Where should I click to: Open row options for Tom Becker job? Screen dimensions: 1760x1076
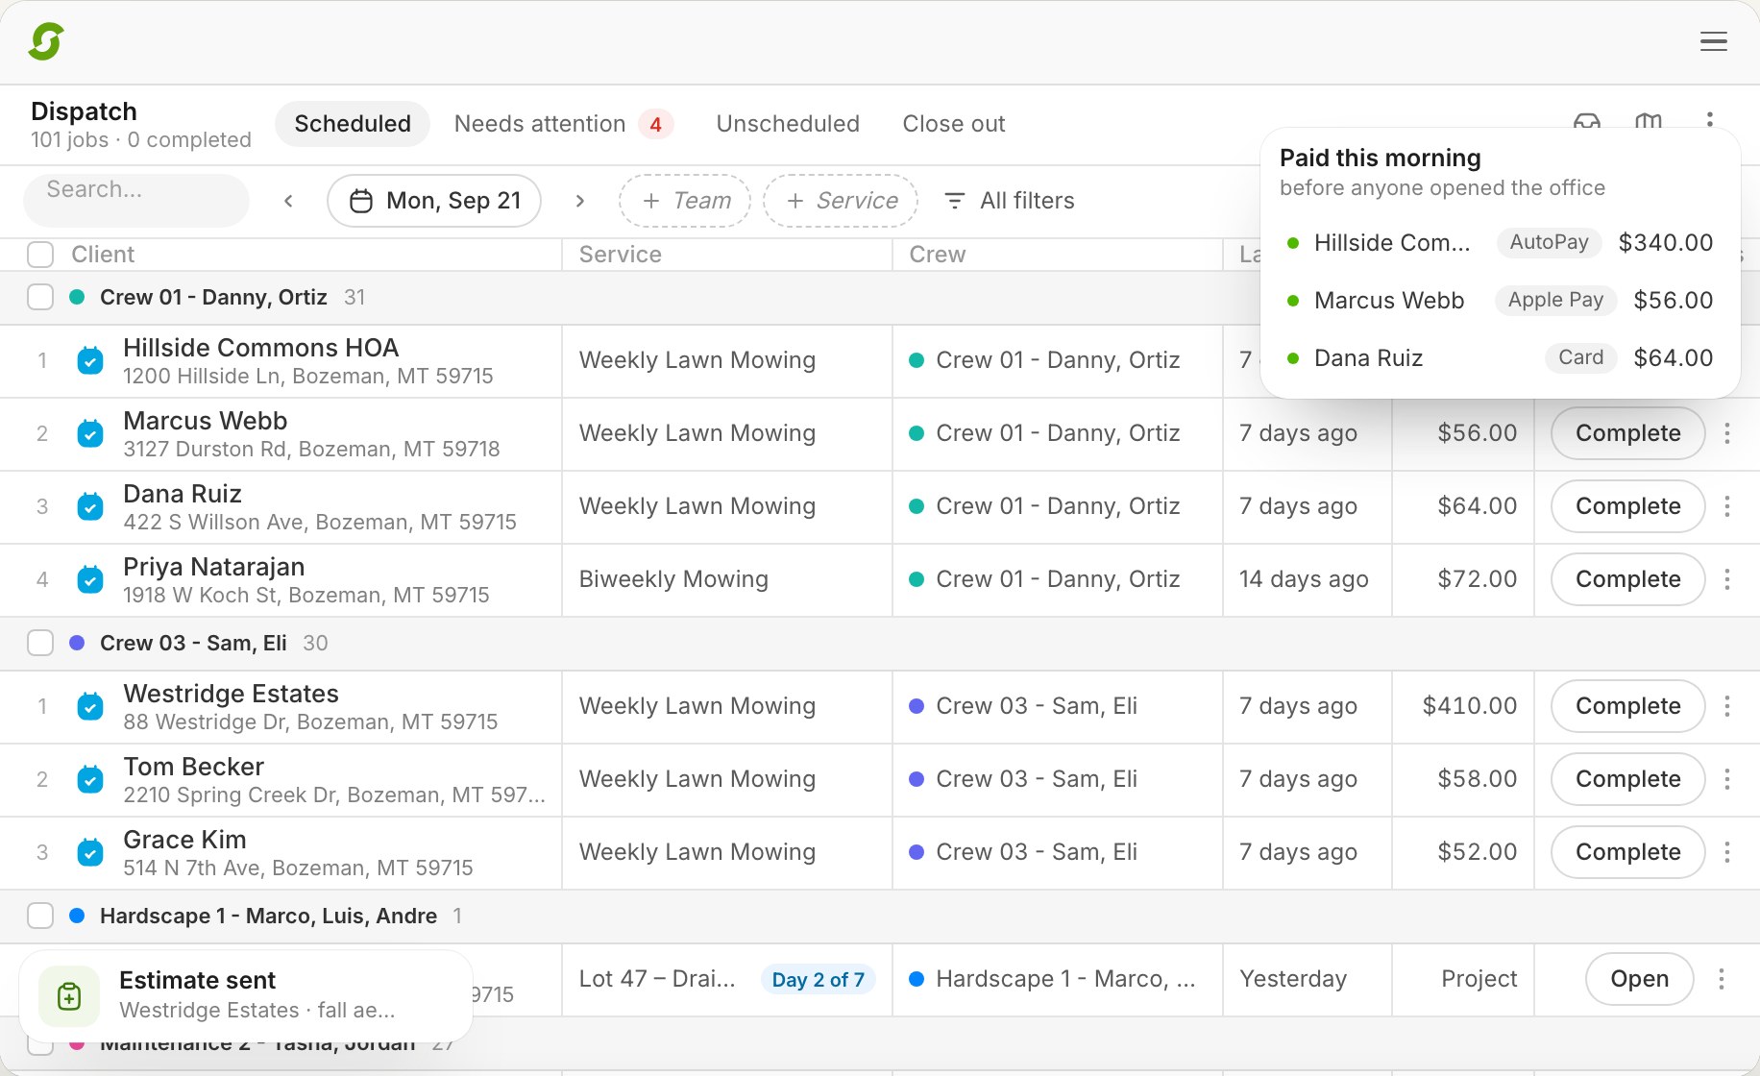(1727, 779)
